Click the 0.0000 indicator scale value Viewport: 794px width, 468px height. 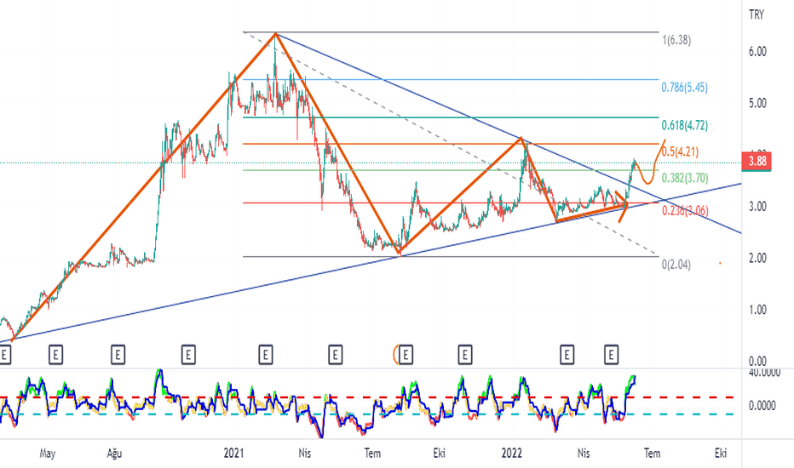click(x=762, y=406)
